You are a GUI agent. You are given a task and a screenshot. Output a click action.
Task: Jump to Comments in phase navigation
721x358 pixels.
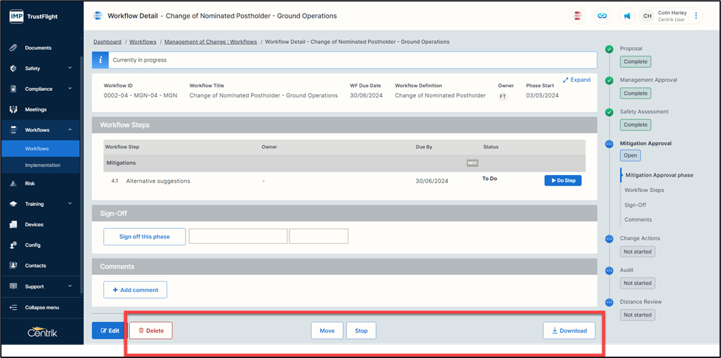point(638,220)
